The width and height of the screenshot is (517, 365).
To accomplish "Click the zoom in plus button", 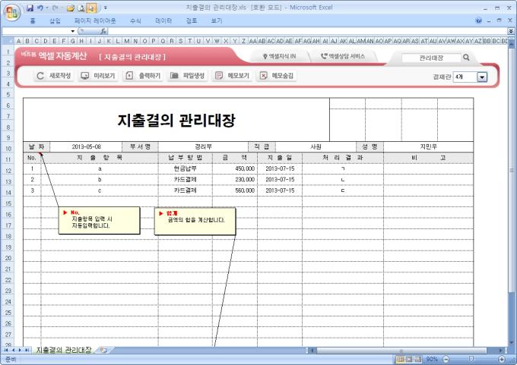I will (502, 359).
